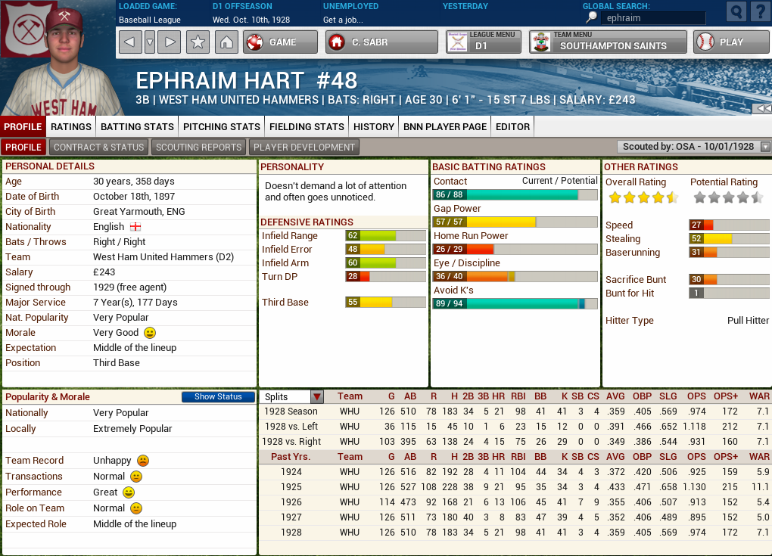Open the League Menu D1
Screen dimensions: 772x556
[484, 42]
